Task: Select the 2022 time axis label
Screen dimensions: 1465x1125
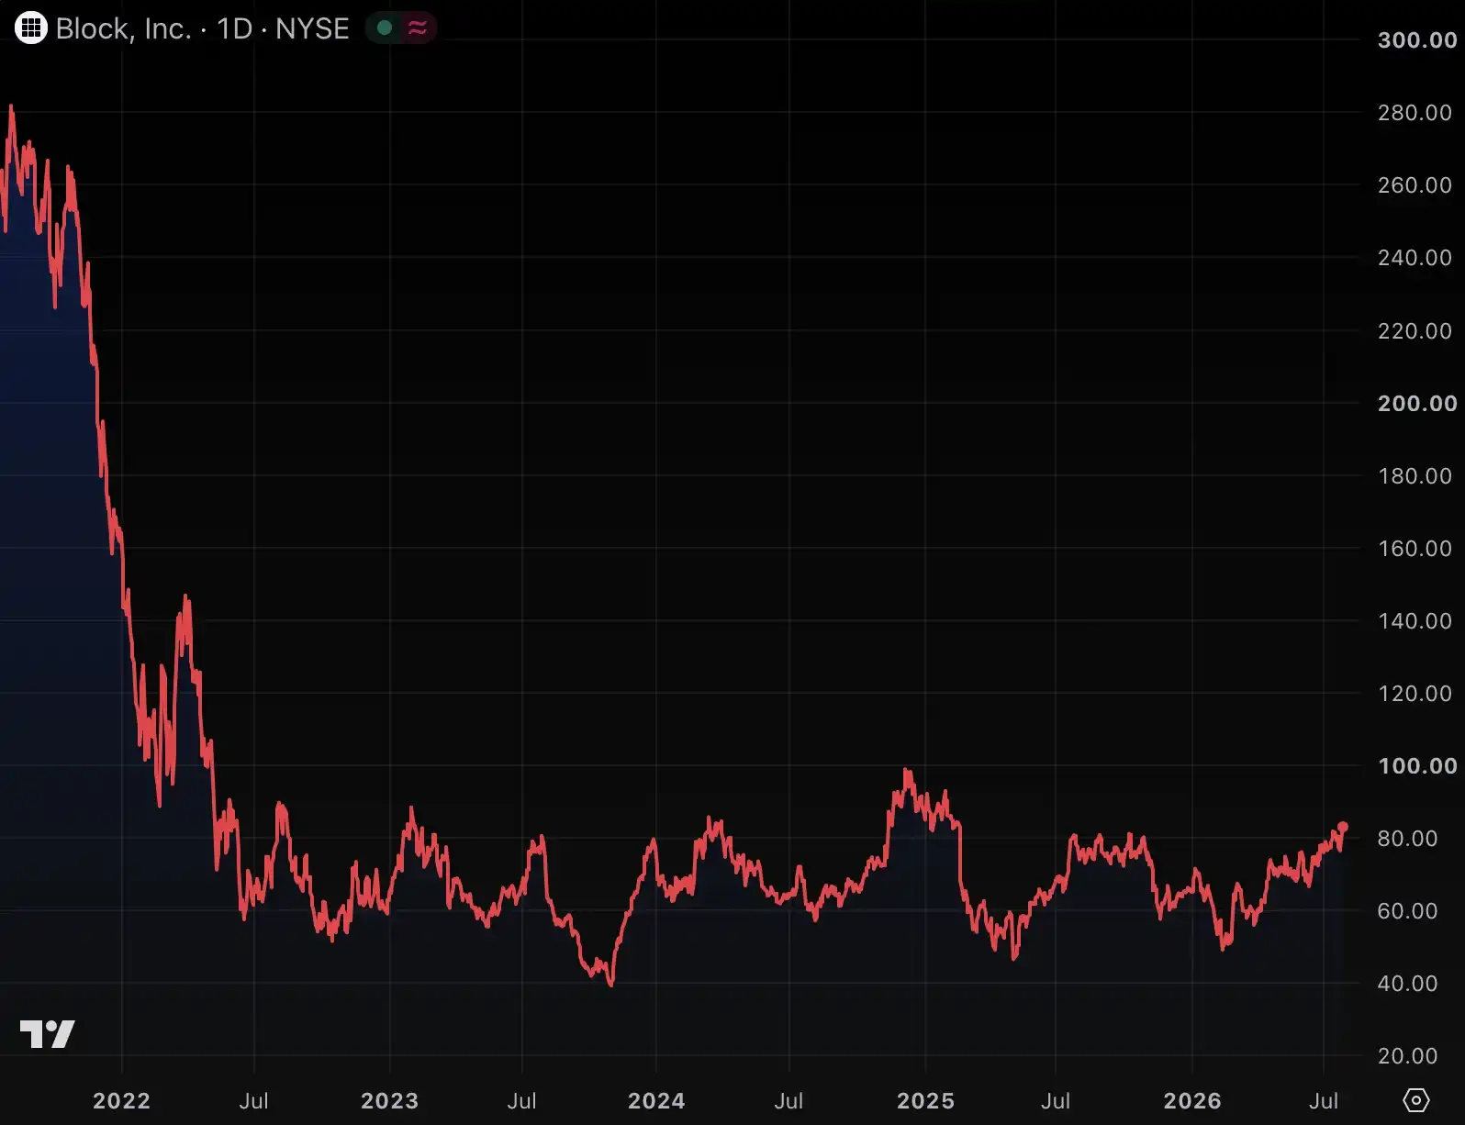Action: pos(121,1100)
